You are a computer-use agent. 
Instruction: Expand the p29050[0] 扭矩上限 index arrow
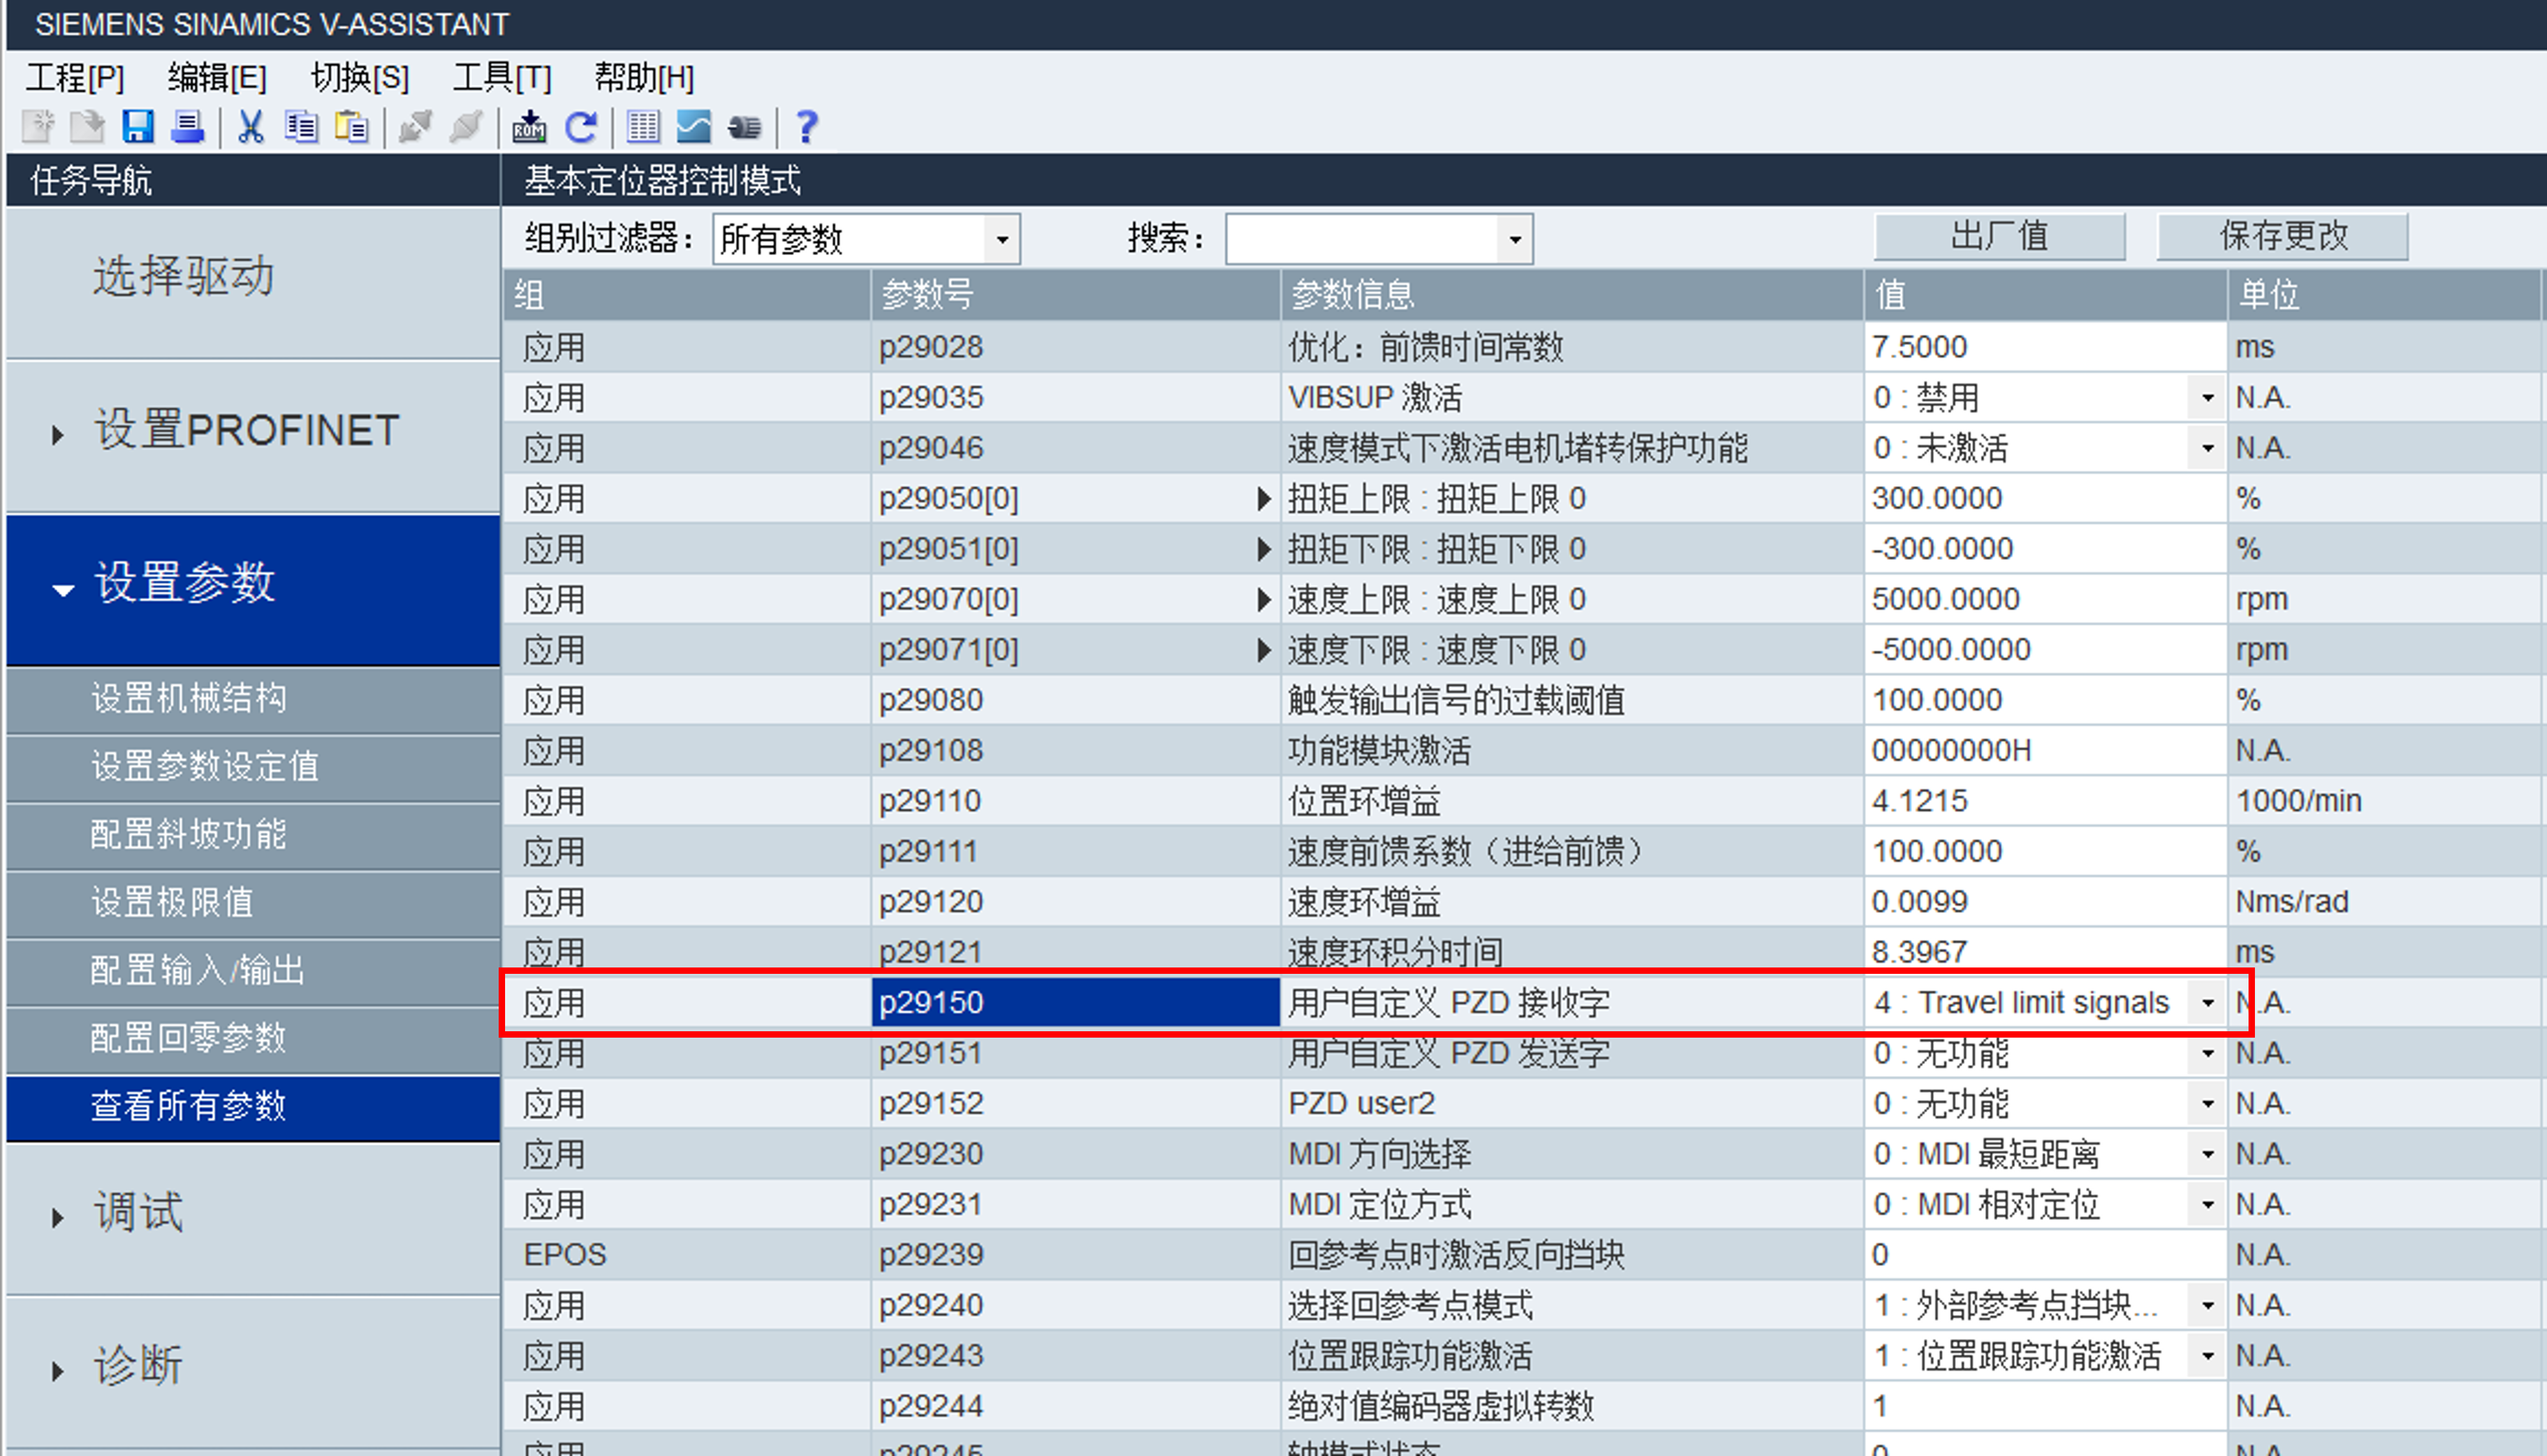(x=1263, y=498)
